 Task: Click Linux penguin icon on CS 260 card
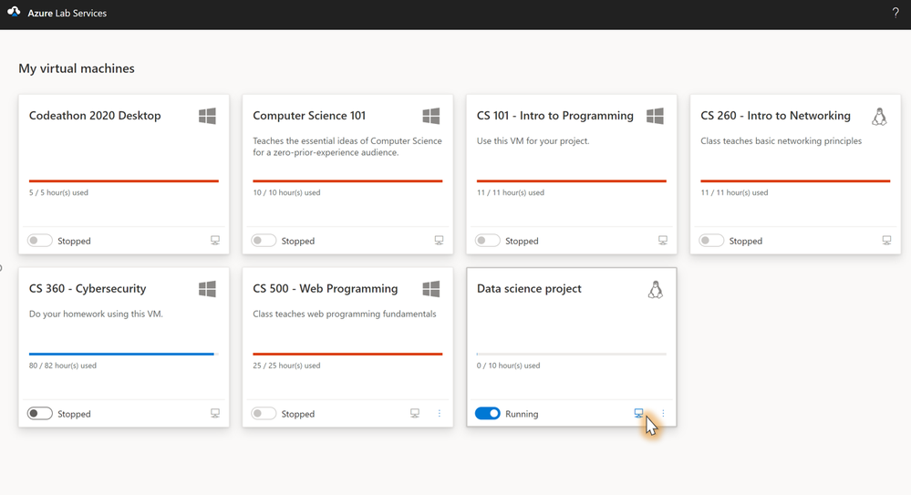[x=879, y=116]
